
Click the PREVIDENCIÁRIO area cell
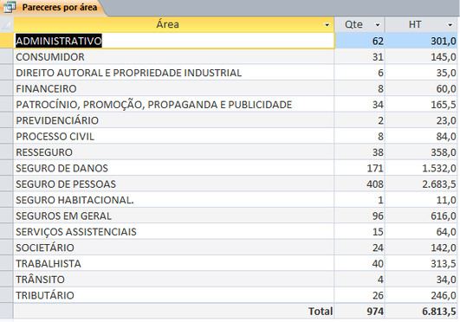173,120
